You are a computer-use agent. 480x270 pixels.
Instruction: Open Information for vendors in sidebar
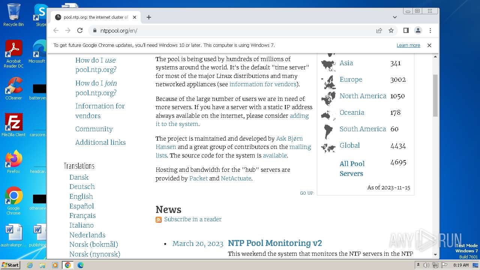100,111
